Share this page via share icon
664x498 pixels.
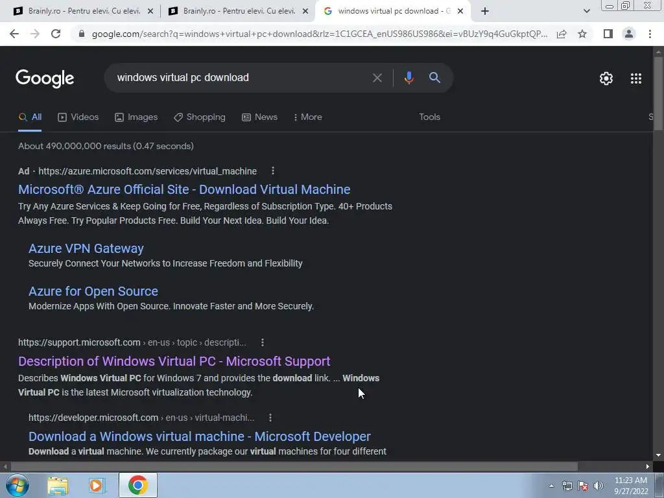coord(562,34)
